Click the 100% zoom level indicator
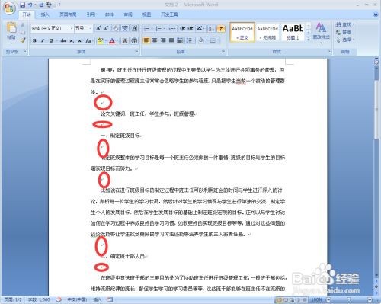 316,300
